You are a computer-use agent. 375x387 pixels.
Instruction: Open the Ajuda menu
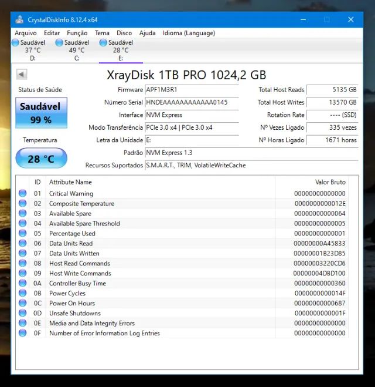[147, 33]
